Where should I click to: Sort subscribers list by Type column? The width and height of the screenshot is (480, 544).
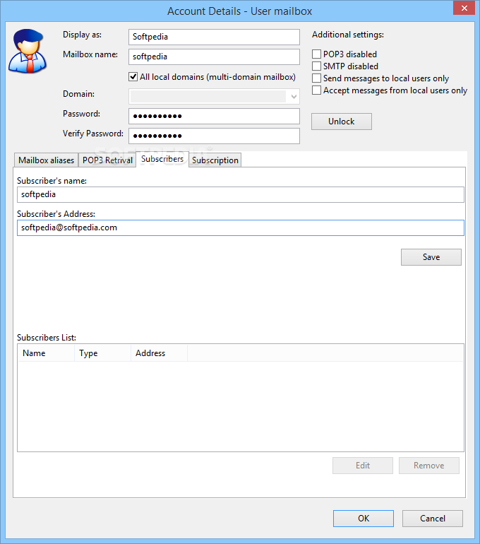102,353
